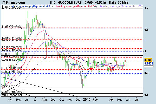Click the 0.960 (+0.52%) price header

[x=95, y=2]
